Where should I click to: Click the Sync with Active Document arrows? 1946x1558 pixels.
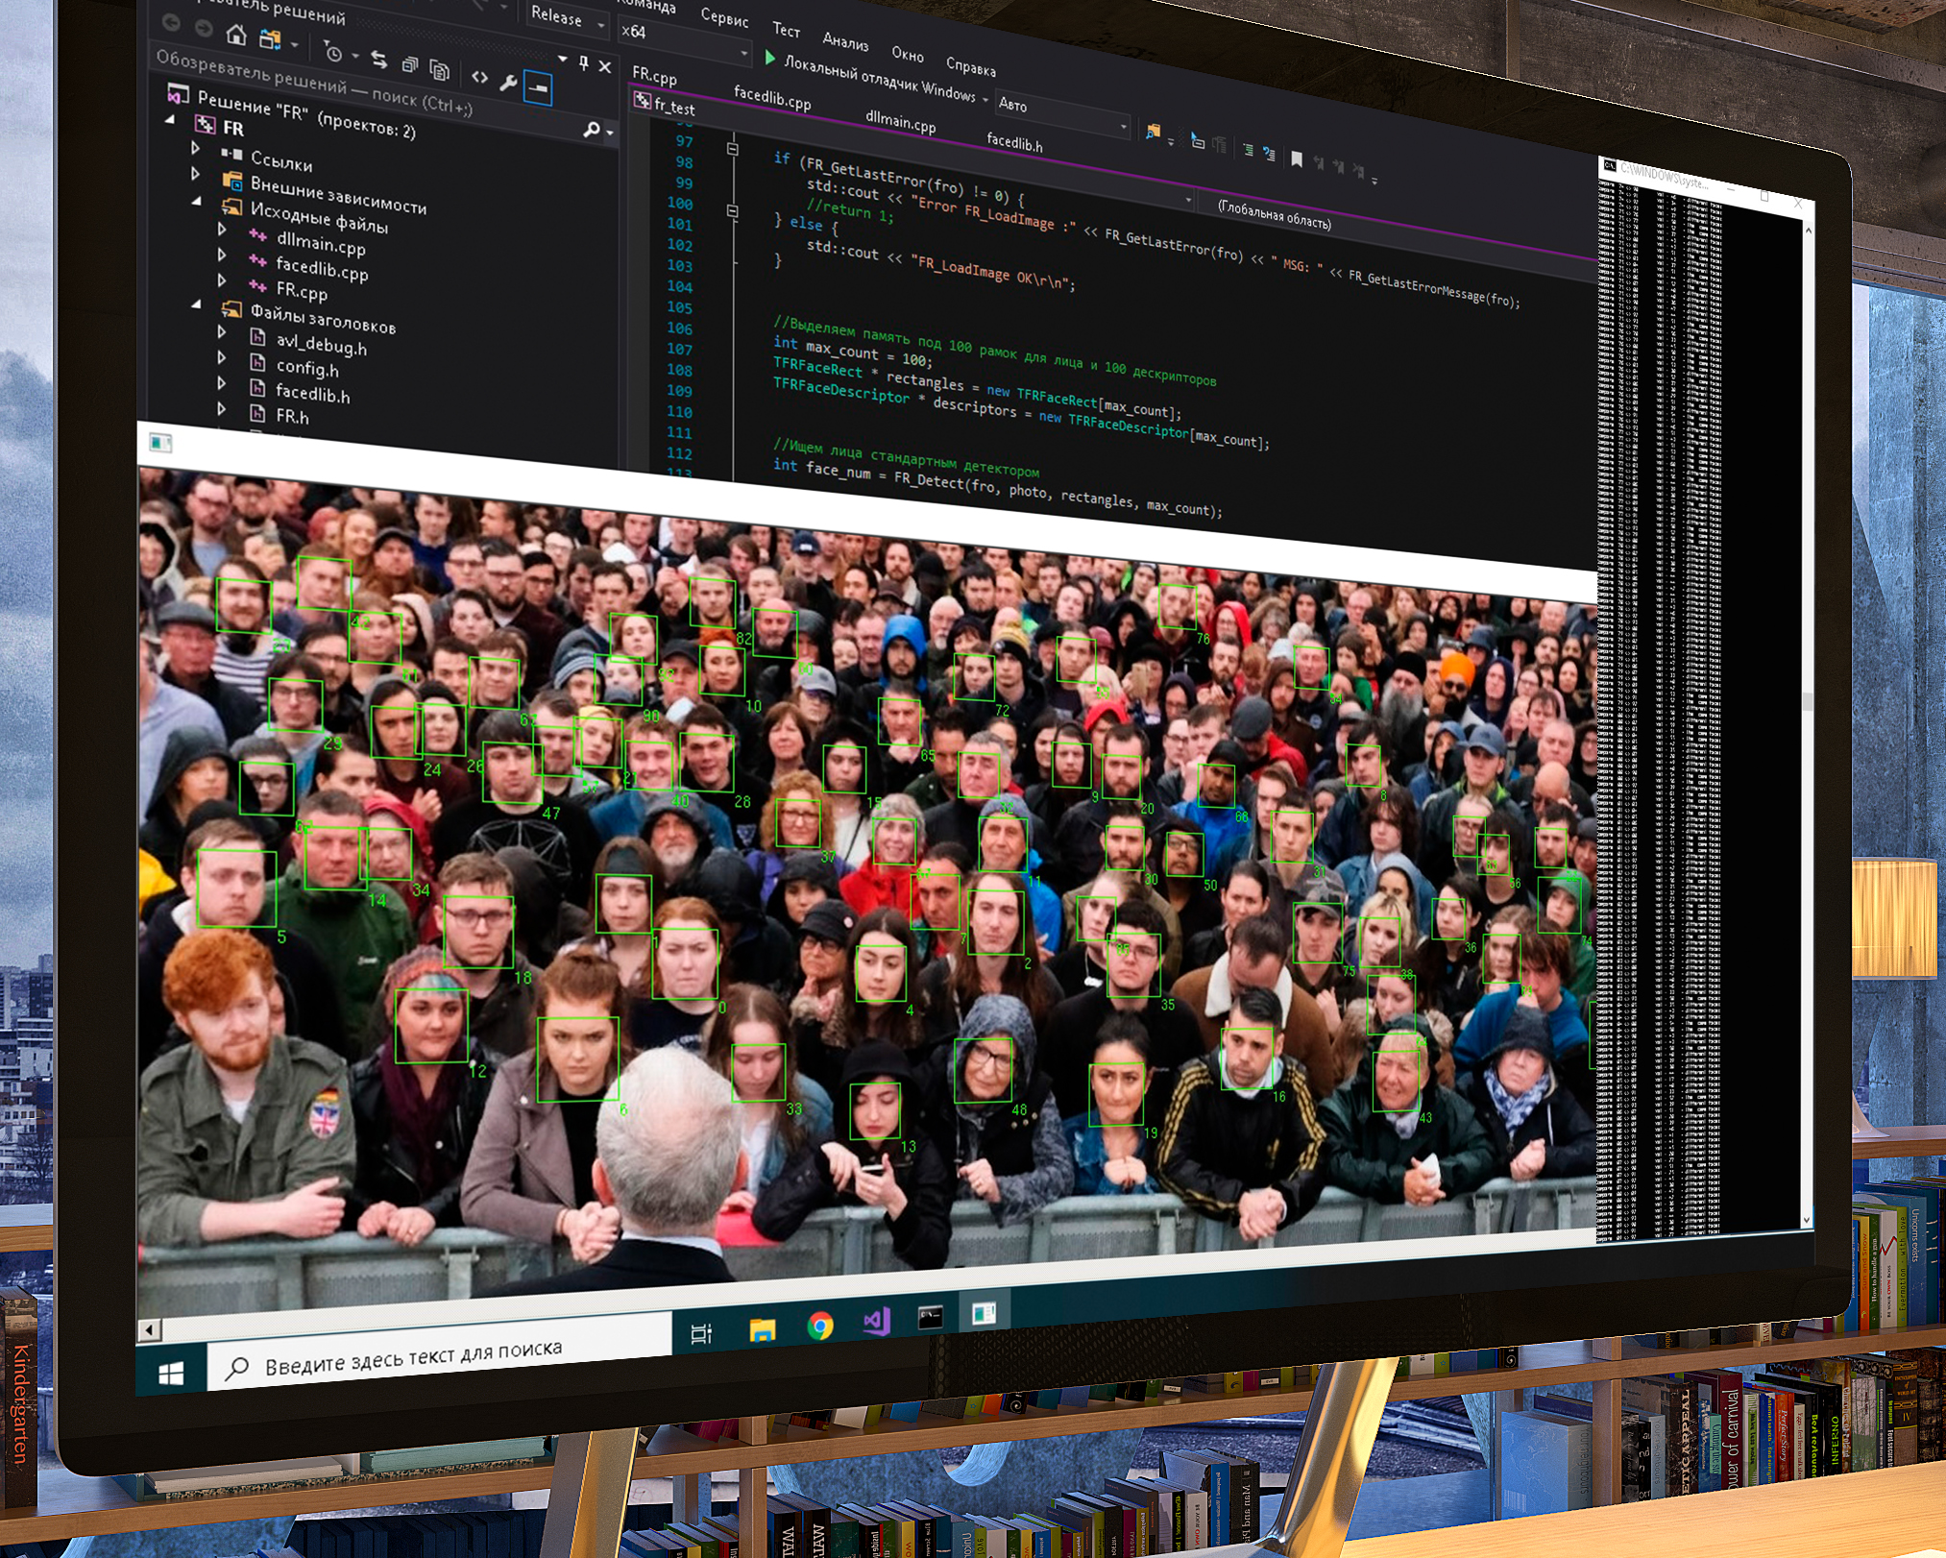coord(379,61)
